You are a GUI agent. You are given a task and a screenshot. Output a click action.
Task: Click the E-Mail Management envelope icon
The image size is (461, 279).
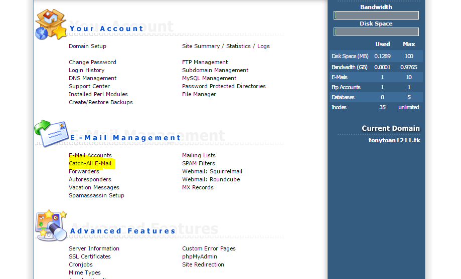(x=51, y=133)
